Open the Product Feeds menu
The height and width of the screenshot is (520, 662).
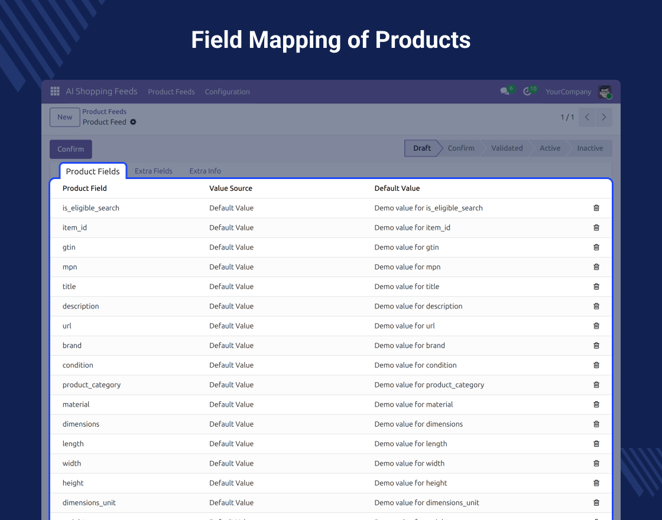coord(171,92)
